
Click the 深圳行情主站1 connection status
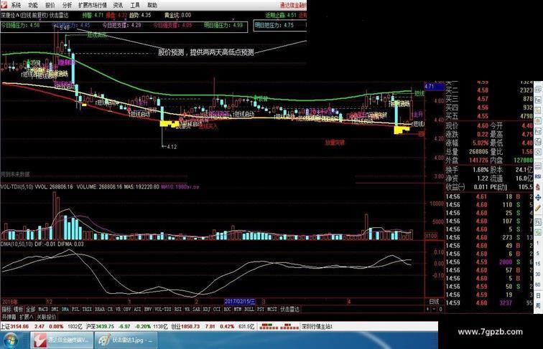click(x=317, y=326)
